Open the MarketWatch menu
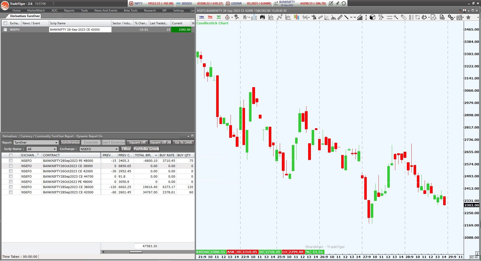481x261 pixels. (36, 11)
